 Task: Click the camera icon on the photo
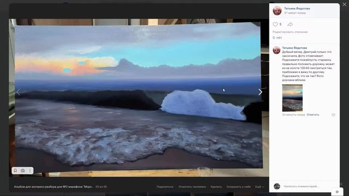point(23,170)
